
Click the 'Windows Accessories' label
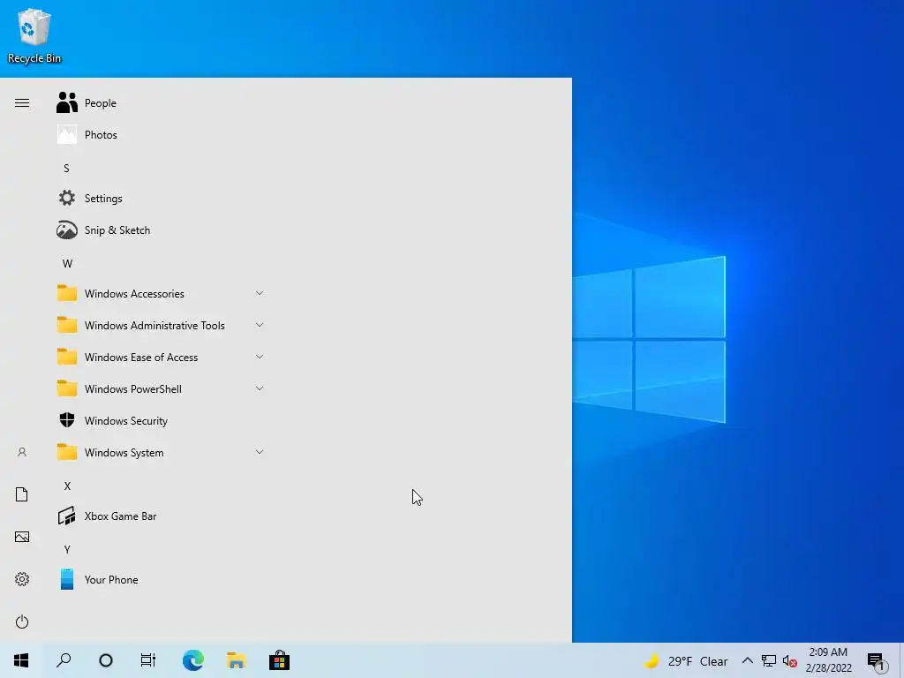click(134, 293)
